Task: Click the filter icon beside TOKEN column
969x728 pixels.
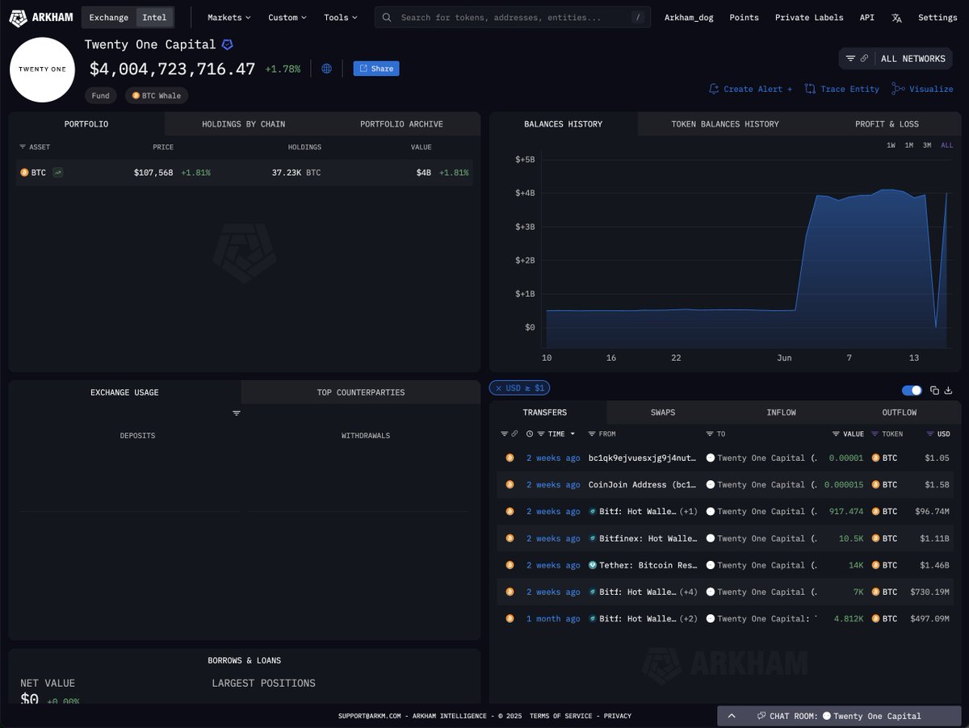Action: [875, 434]
